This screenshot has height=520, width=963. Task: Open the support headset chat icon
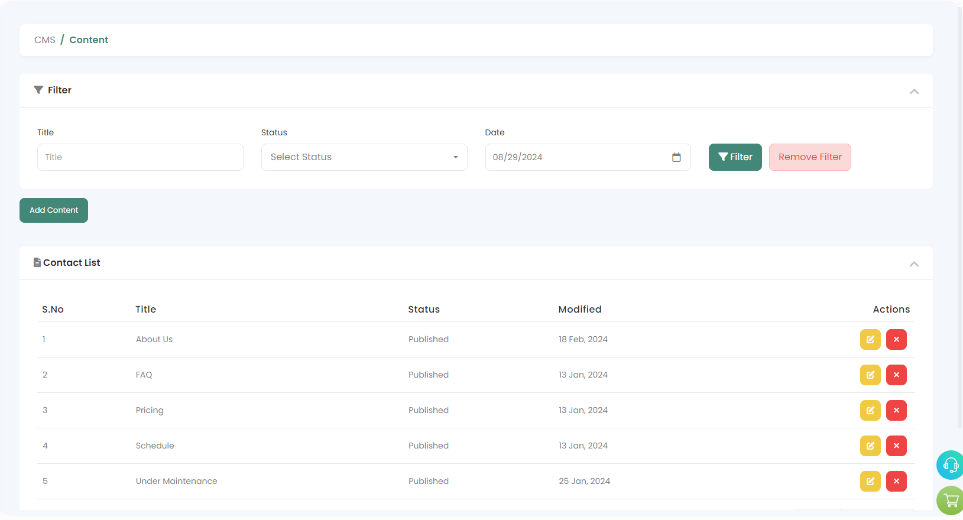tap(950, 465)
